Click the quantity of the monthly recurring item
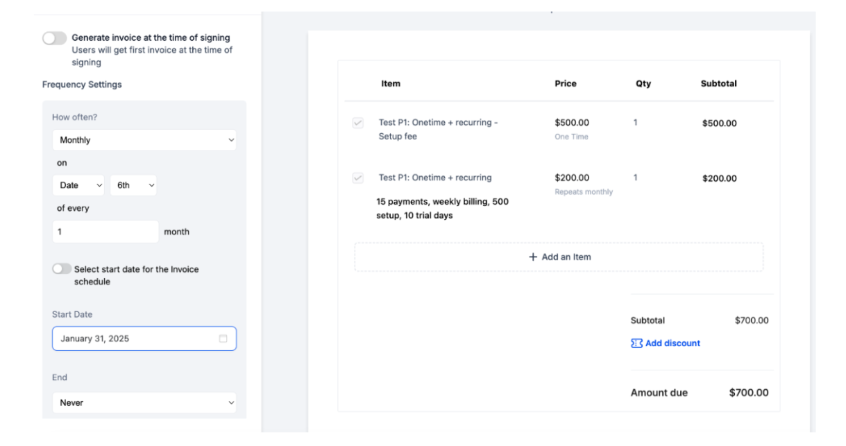This screenshot has width=846, height=446. 635,178
